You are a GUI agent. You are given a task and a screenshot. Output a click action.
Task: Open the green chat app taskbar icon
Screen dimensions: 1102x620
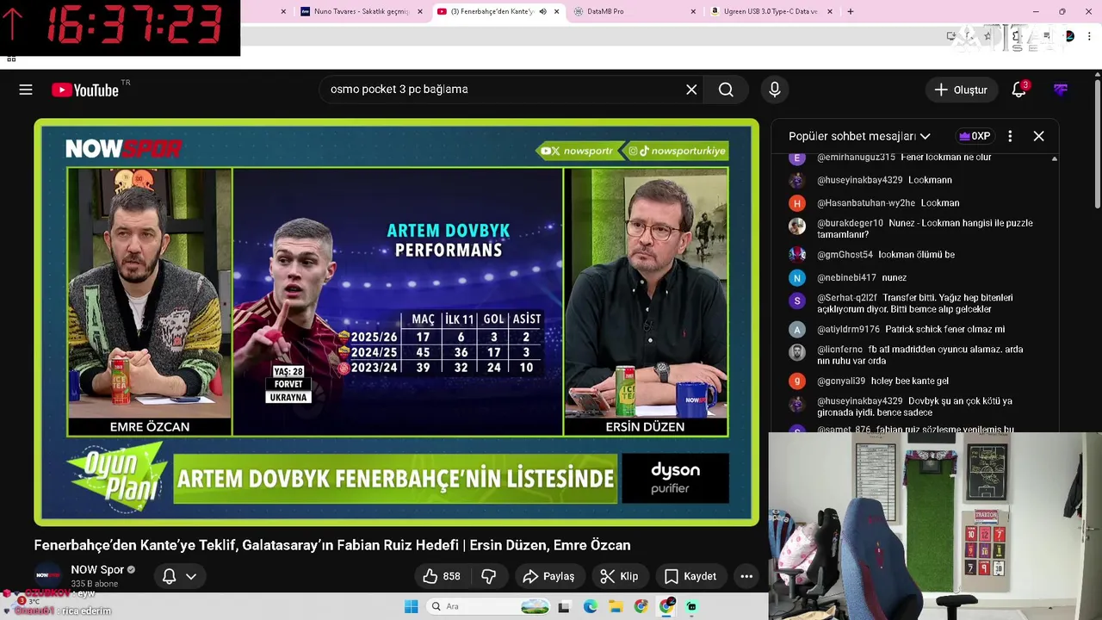tap(691, 607)
